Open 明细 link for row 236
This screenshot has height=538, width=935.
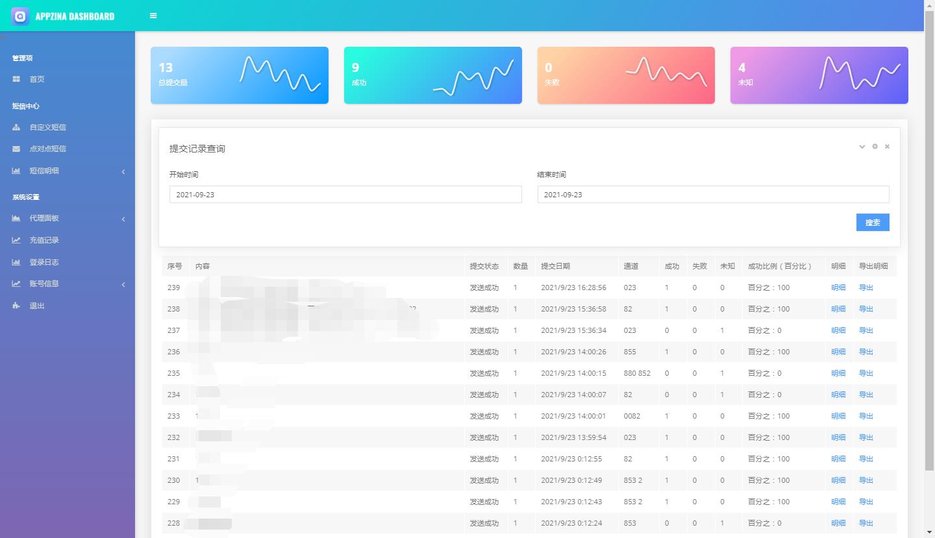838,352
